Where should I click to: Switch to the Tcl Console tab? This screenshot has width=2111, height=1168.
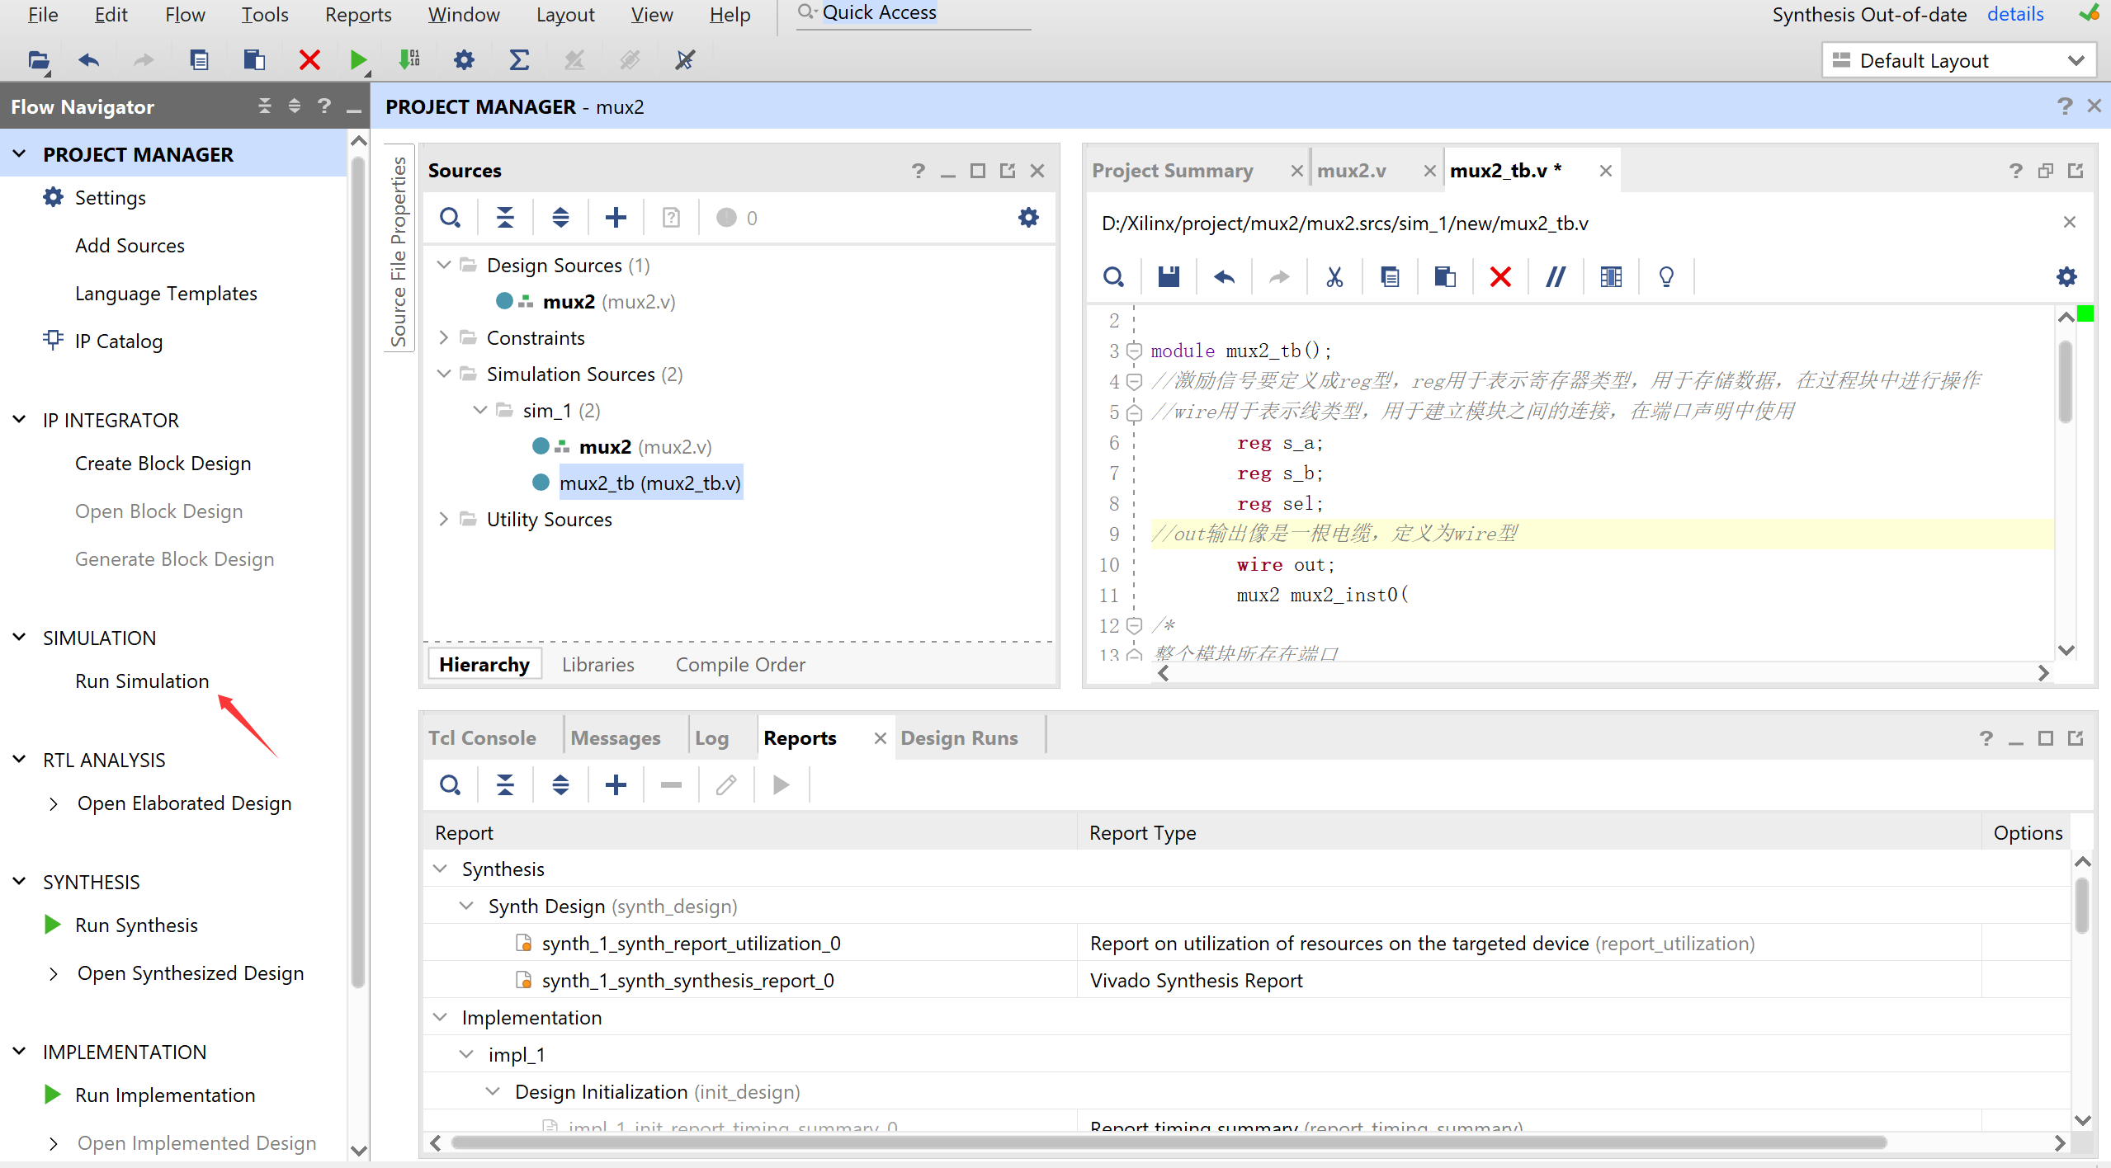[482, 738]
